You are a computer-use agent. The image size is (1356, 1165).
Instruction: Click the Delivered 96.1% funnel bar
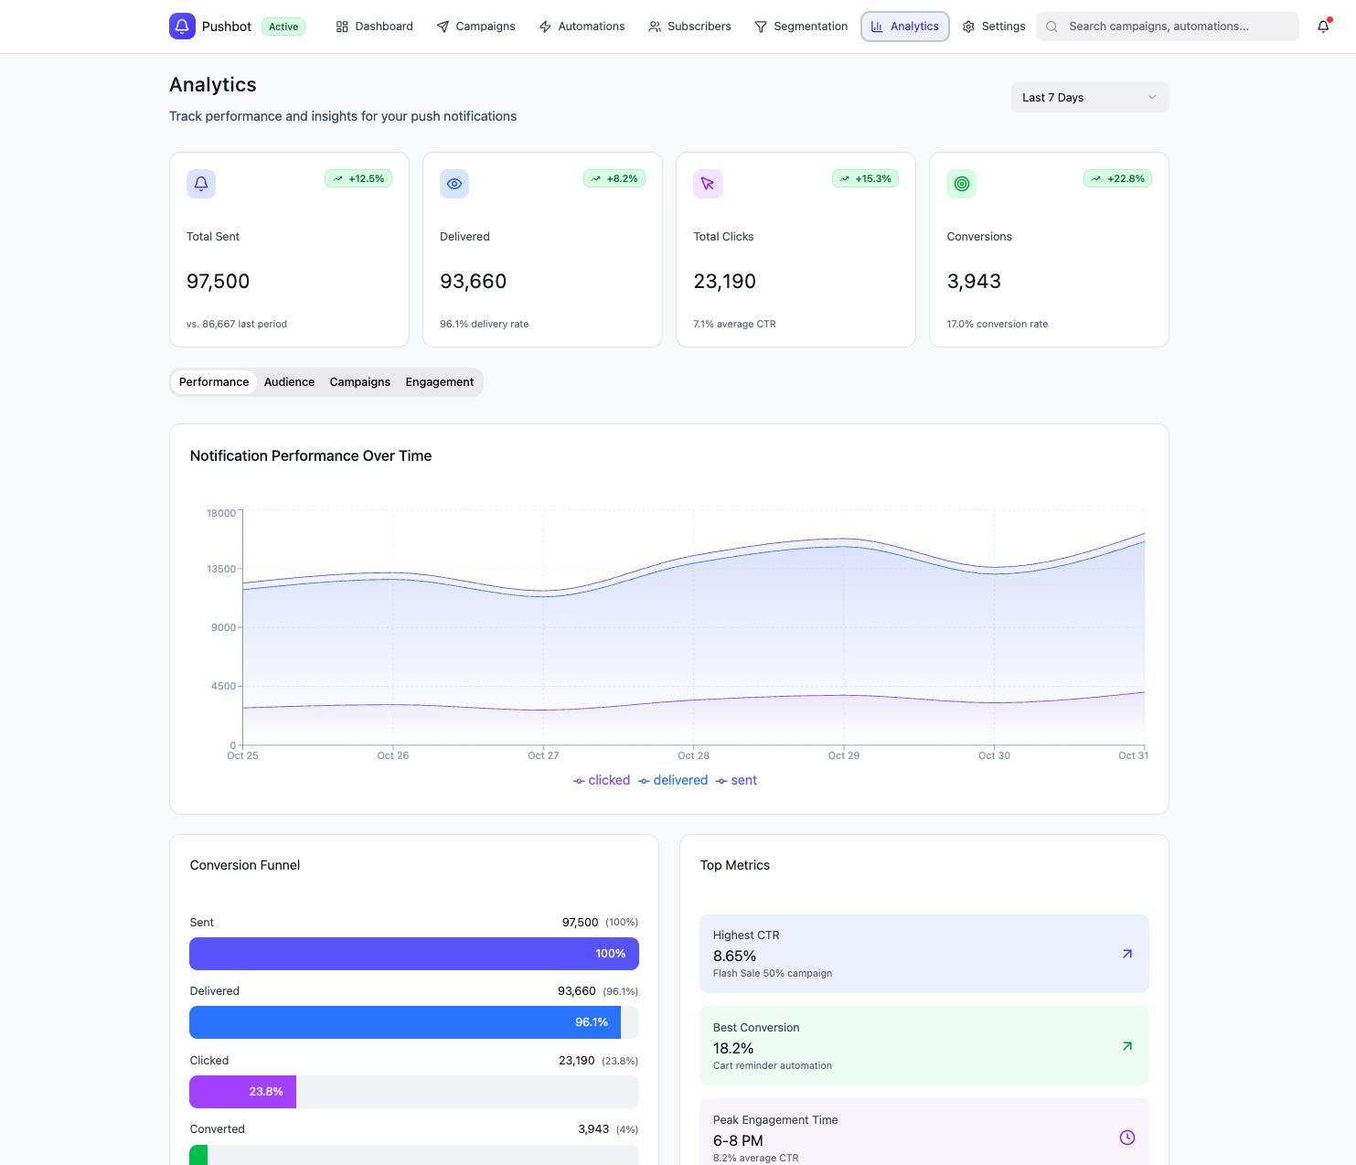(405, 1022)
